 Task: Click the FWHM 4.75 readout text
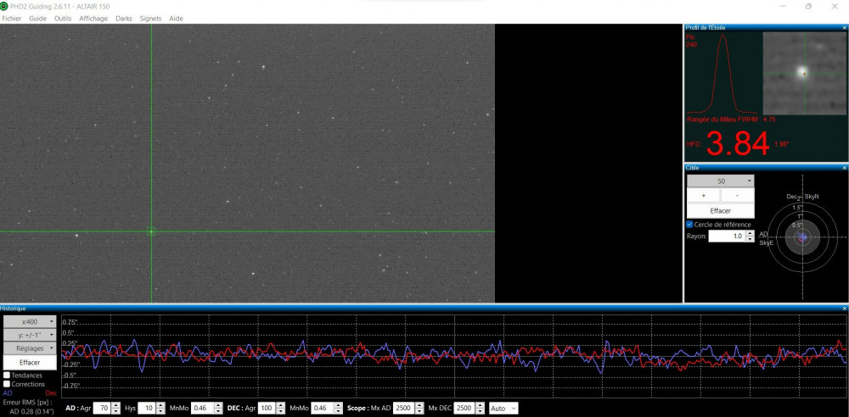click(x=731, y=120)
